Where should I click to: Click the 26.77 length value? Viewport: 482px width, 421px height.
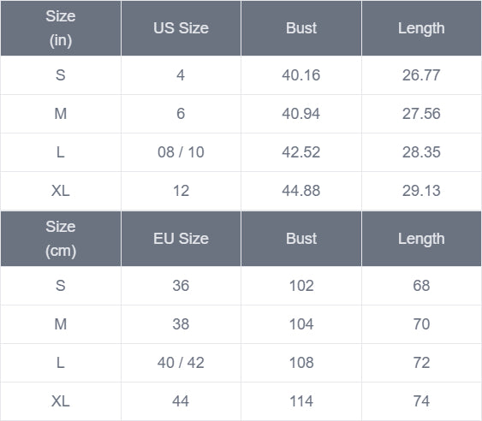pos(421,75)
